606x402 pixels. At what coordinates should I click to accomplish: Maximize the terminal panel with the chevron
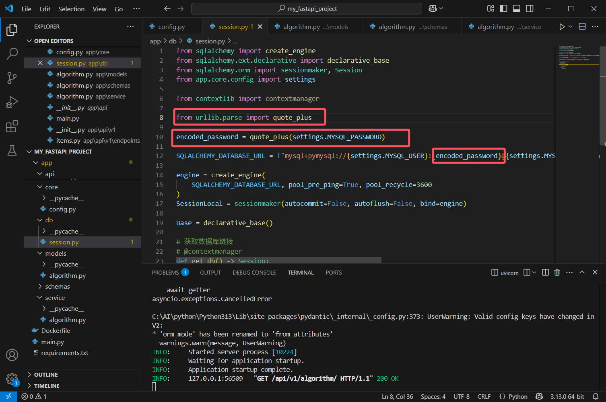(582, 272)
